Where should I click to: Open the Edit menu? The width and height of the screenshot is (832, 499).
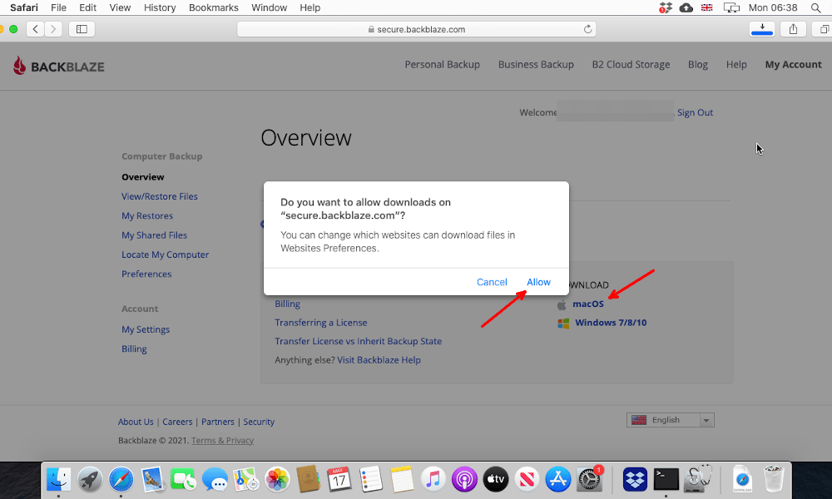tap(87, 7)
